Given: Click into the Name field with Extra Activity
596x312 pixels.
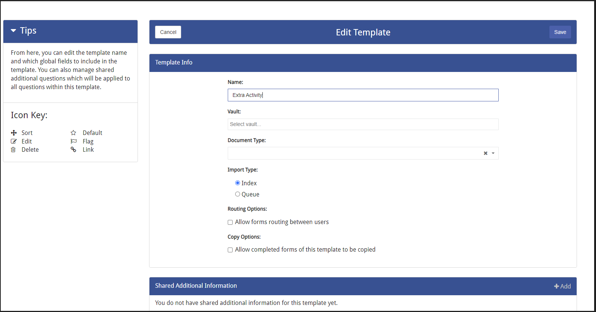Looking at the screenshot, I should [363, 95].
